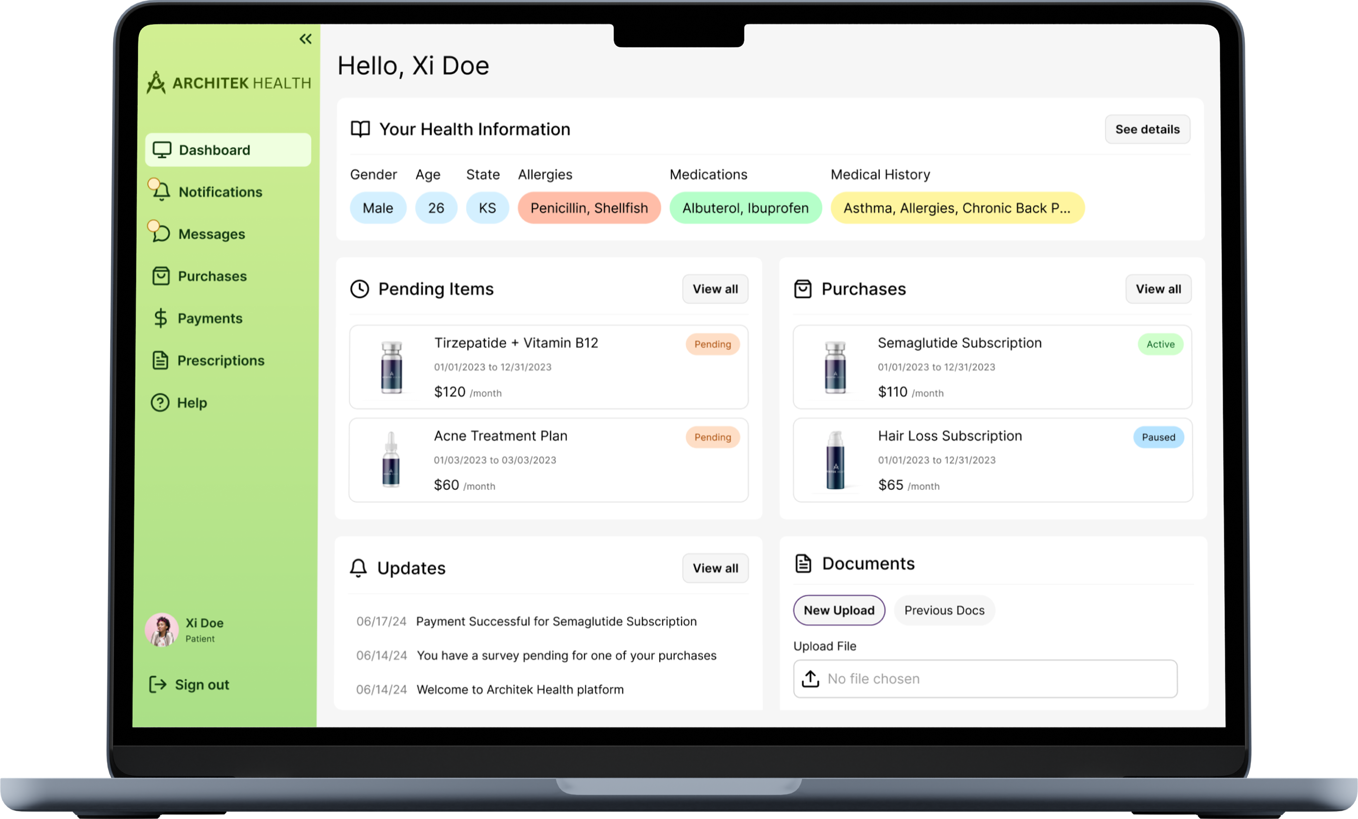This screenshot has height=819, width=1358.
Task: Click the $65 /month price
Action: coord(909,485)
